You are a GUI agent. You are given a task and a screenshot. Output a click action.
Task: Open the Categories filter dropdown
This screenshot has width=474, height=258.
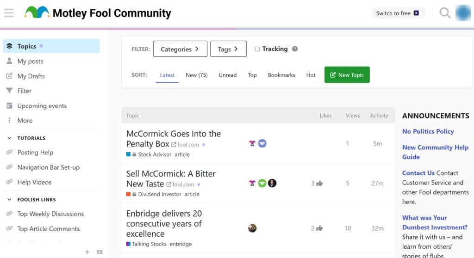(180, 49)
